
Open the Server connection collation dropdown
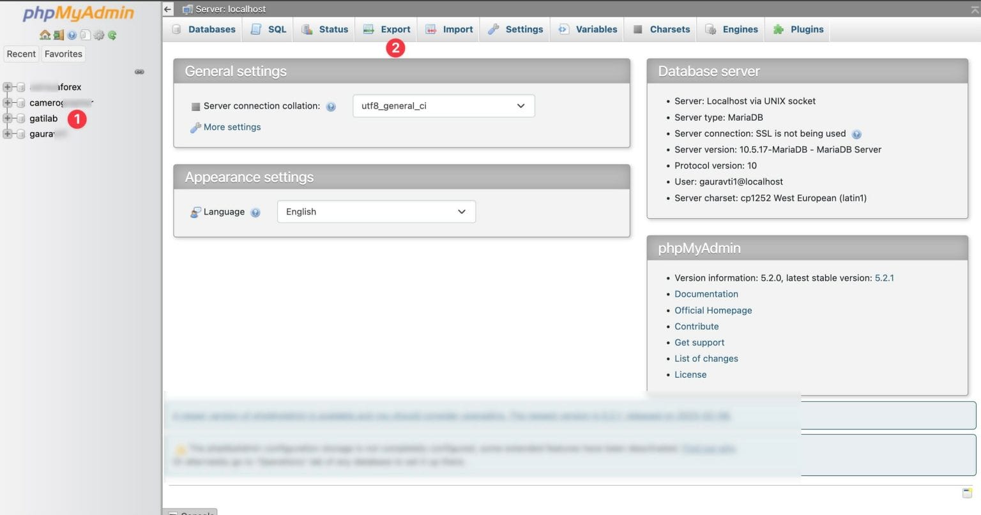pyautogui.click(x=443, y=105)
